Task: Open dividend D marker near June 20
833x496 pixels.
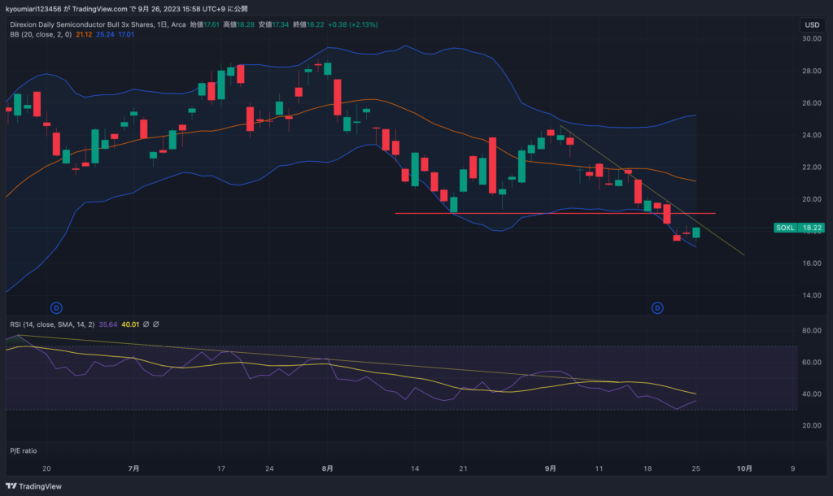Action: click(56, 308)
